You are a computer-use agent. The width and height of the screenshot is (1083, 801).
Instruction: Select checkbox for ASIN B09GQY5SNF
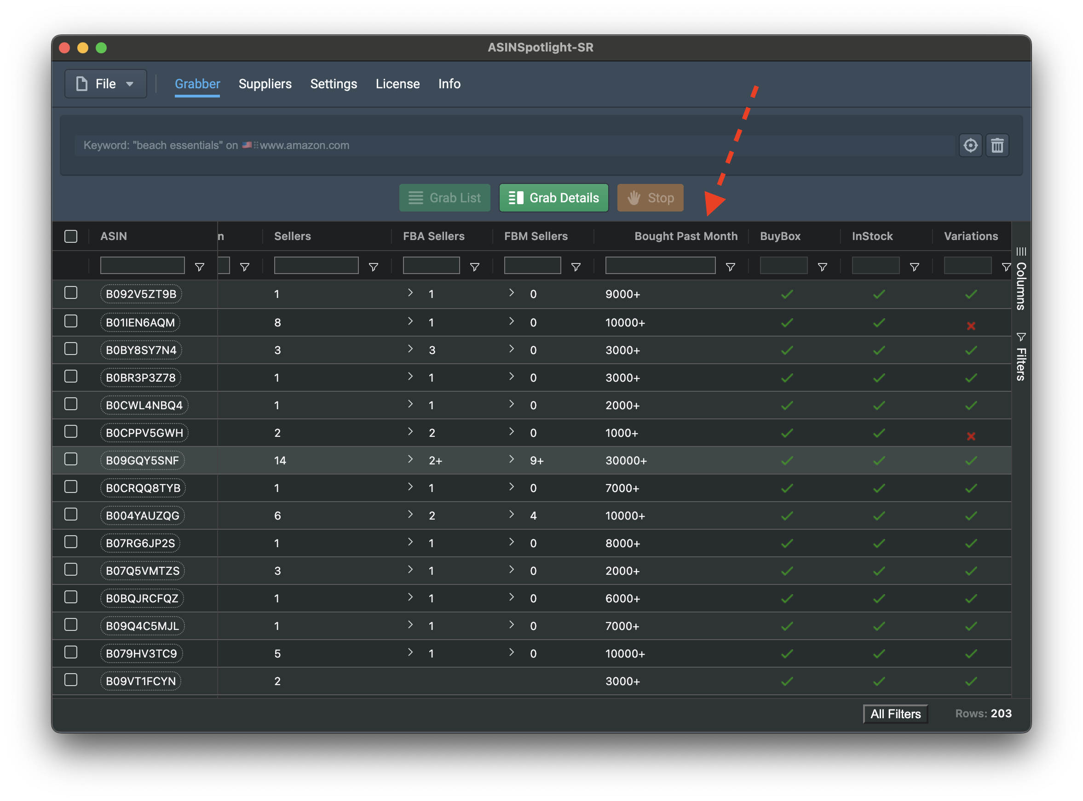click(x=71, y=459)
